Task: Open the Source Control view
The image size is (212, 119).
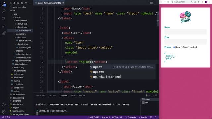Action: [4, 19]
